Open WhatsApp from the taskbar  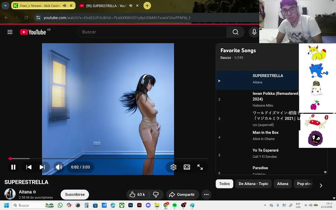coord(60,205)
